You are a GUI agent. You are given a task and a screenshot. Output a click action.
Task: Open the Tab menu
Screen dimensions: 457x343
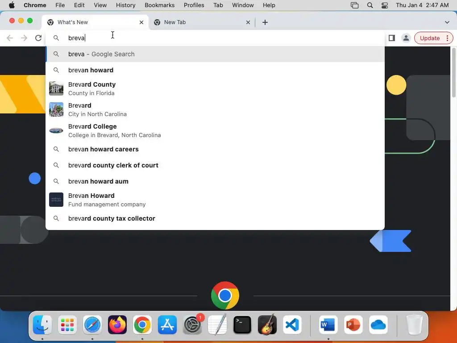pos(218,5)
